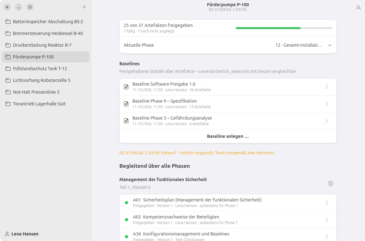The width and height of the screenshot is (365, 241).
Task: Open chevron of A01 Sicherheitsplan row
Action: click(327, 203)
